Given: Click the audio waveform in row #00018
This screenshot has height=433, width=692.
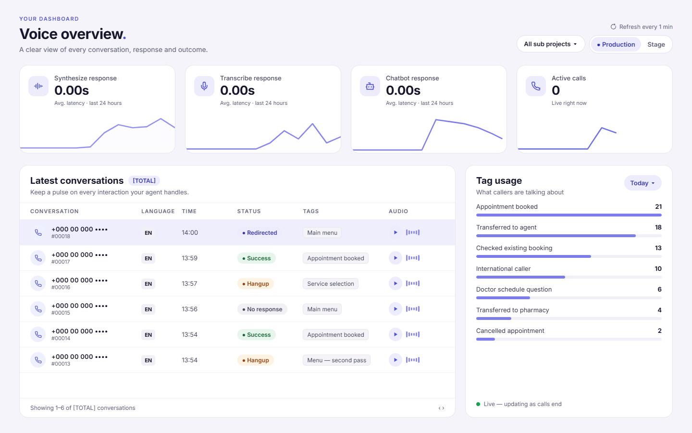Looking at the screenshot, I should (x=413, y=232).
